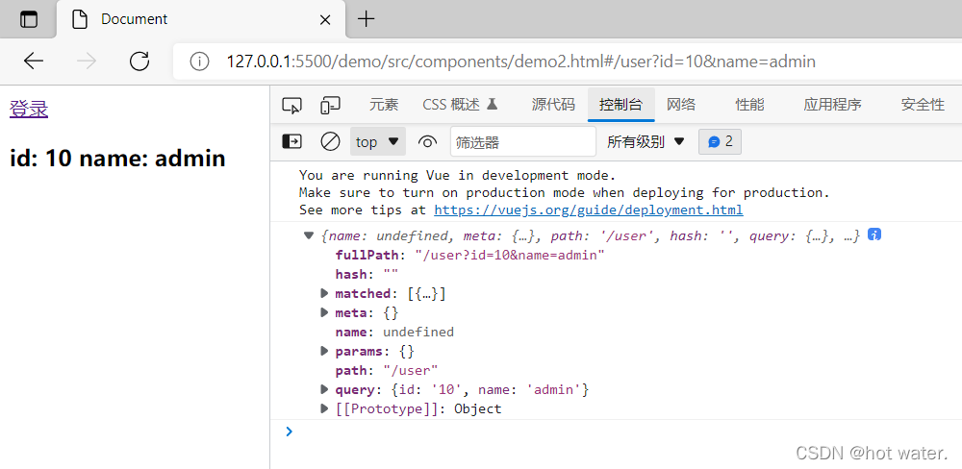Switch to the 元素 tab

click(x=384, y=105)
